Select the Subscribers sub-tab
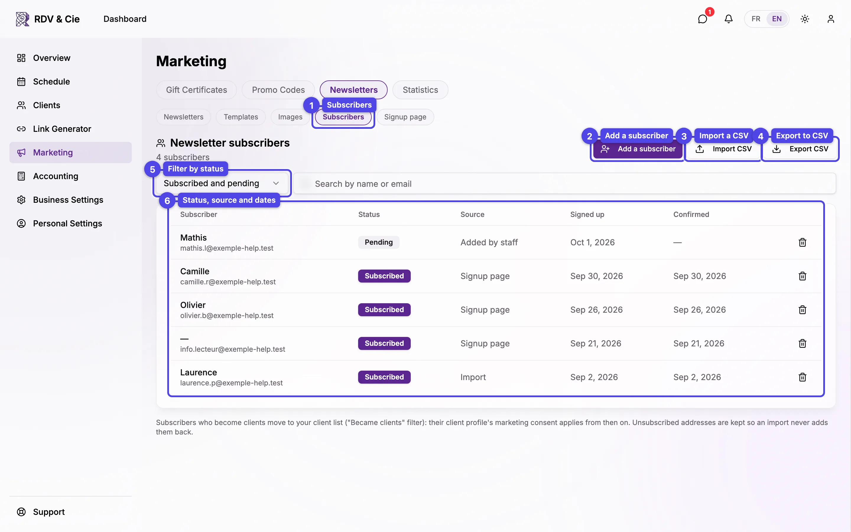 click(343, 117)
